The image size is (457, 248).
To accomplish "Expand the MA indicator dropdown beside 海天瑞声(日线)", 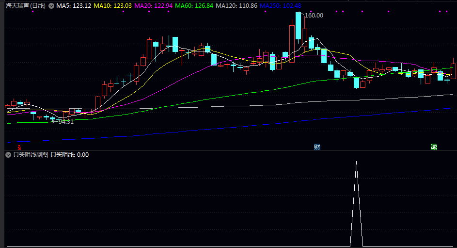I will [x=51, y=6].
